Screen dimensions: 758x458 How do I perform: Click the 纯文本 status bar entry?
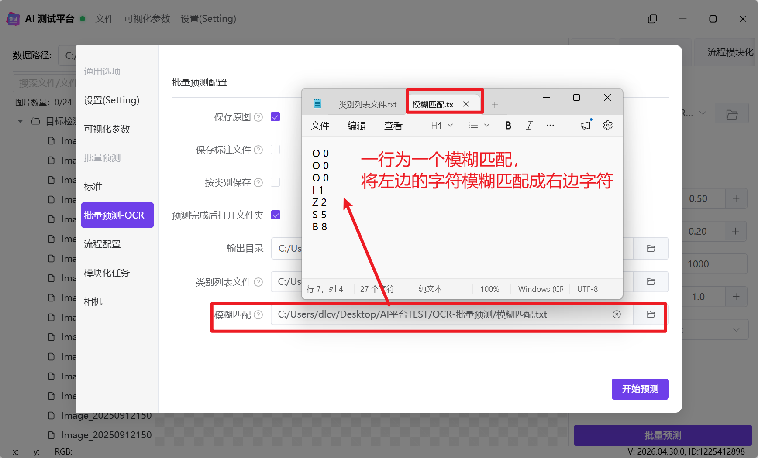pyautogui.click(x=431, y=289)
